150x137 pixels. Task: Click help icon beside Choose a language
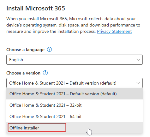click(49, 50)
